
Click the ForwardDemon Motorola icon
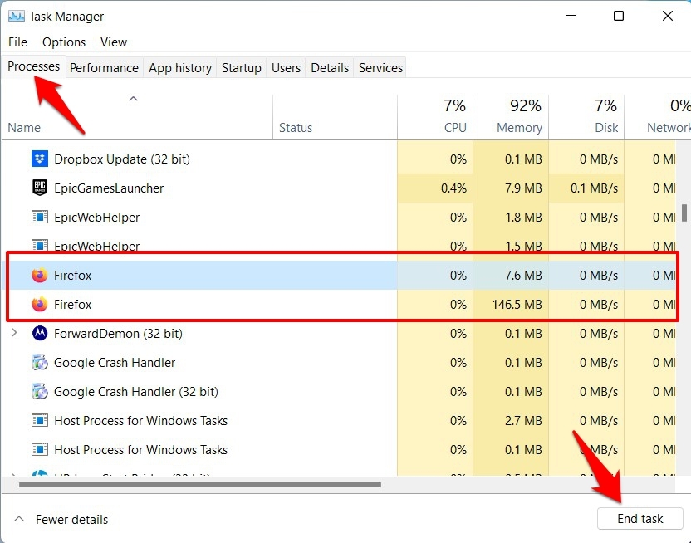tap(39, 334)
